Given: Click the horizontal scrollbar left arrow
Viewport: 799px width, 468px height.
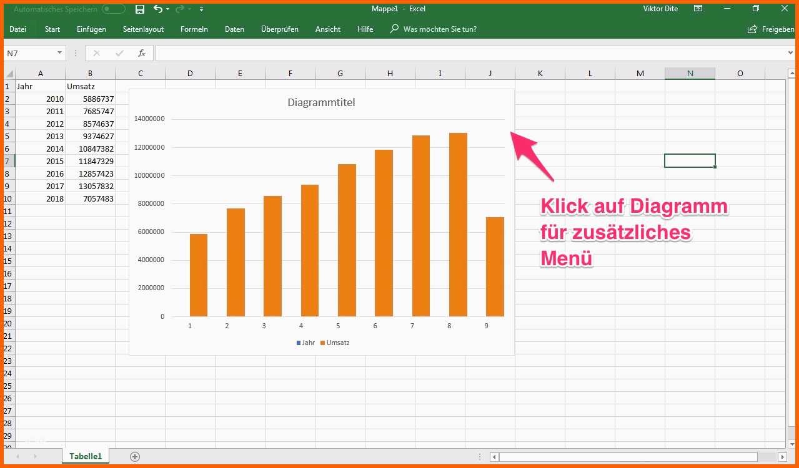Looking at the screenshot, I should [494, 457].
